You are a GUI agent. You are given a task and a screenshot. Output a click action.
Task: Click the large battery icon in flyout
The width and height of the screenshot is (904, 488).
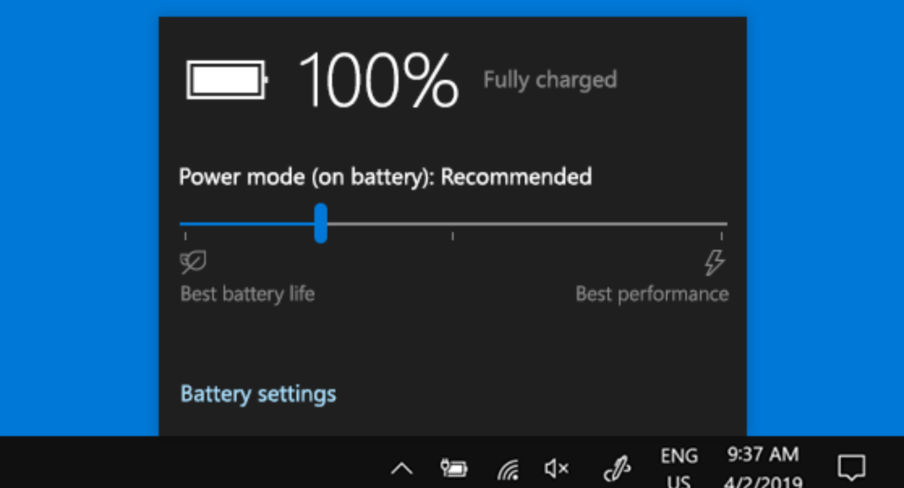point(227,79)
